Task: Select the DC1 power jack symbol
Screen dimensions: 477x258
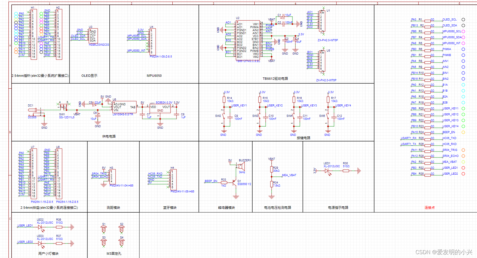Action: [36, 112]
